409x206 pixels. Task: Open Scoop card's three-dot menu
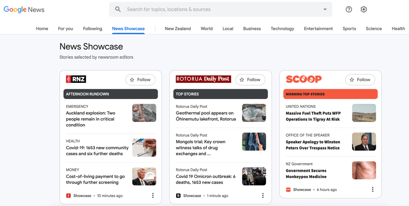pyautogui.click(x=373, y=189)
